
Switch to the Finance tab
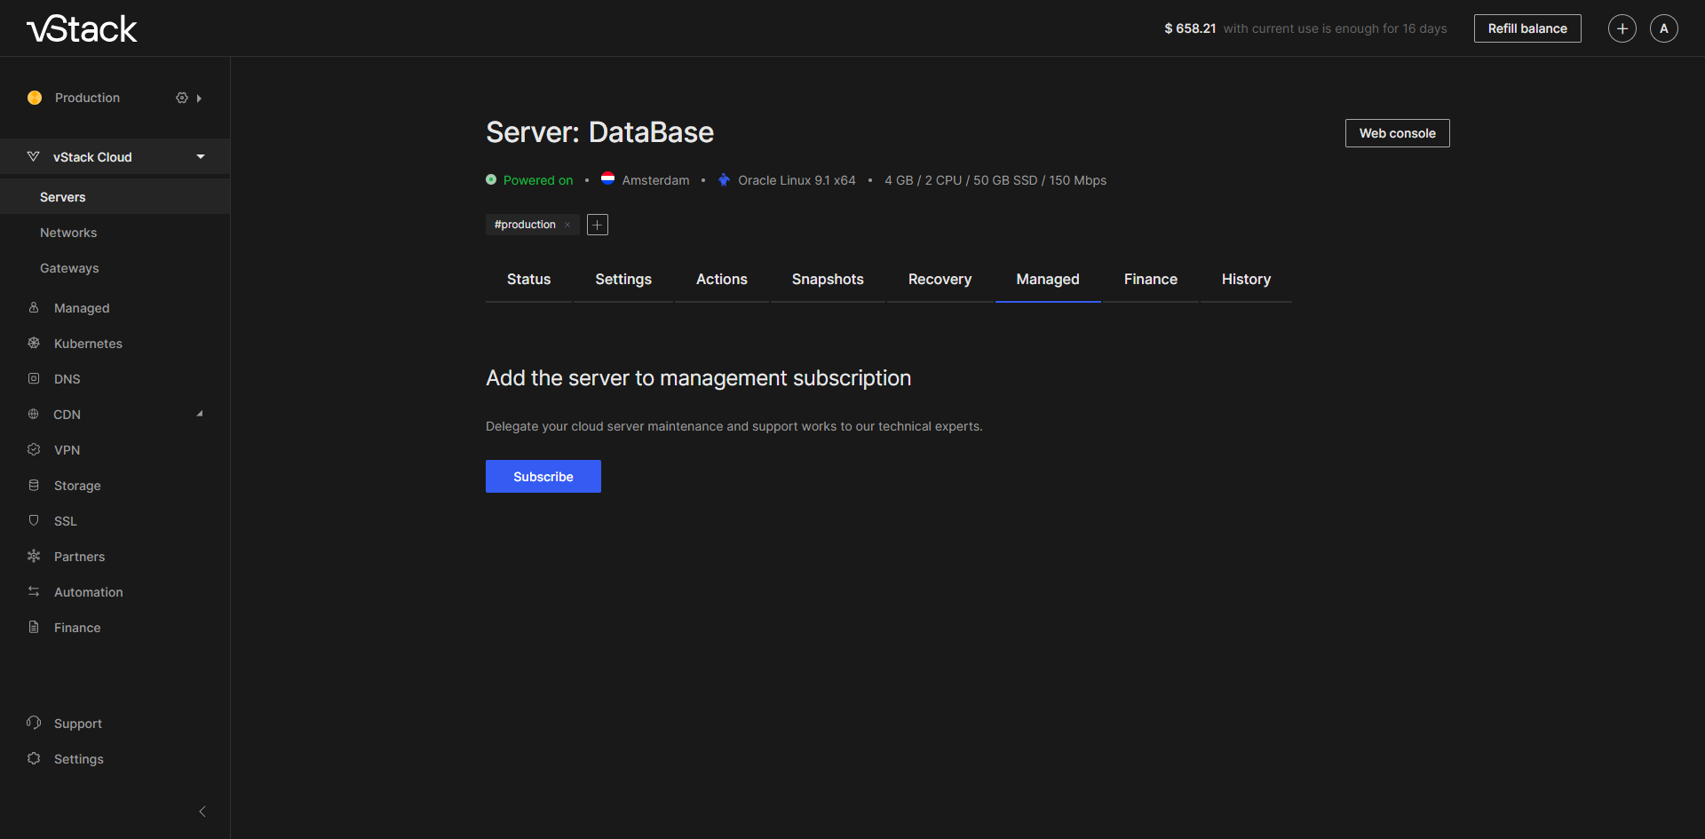(x=1151, y=279)
